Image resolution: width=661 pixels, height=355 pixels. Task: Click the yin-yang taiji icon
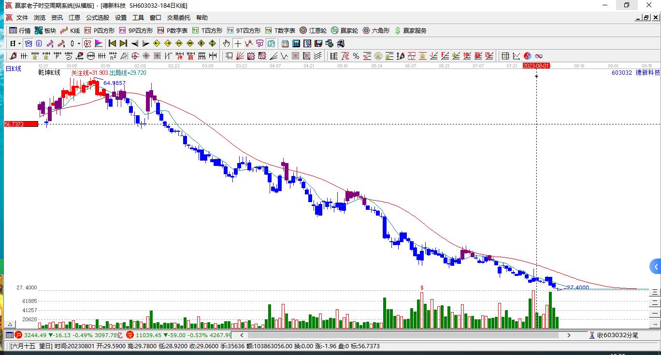[528, 56]
